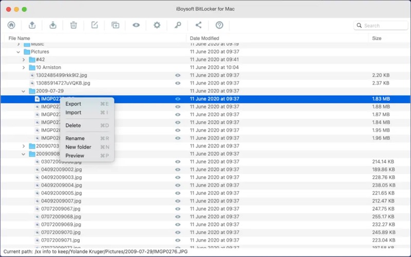Click preview eye on the highlighted 1.83 MB row
Image resolution: width=411 pixels, height=257 pixels.
point(178,99)
